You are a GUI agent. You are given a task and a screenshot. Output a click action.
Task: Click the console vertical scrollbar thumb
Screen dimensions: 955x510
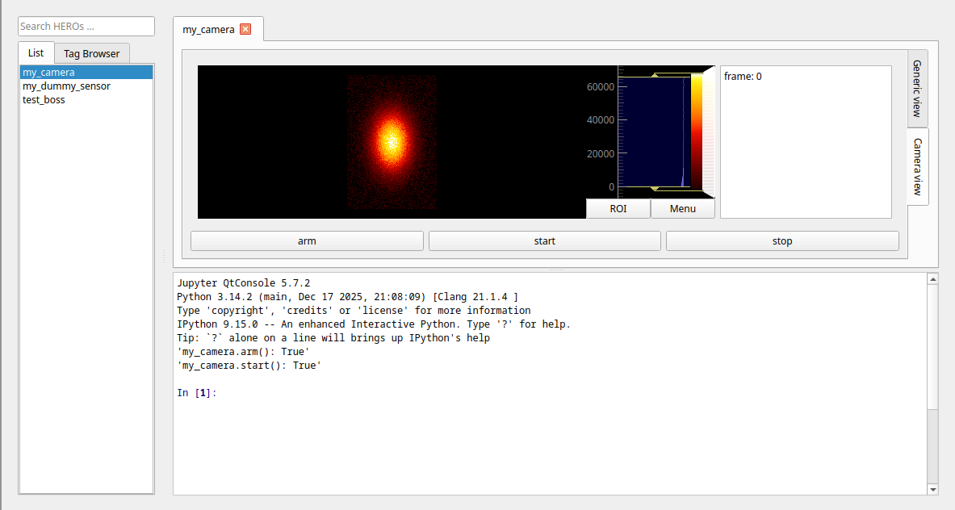(932, 346)
